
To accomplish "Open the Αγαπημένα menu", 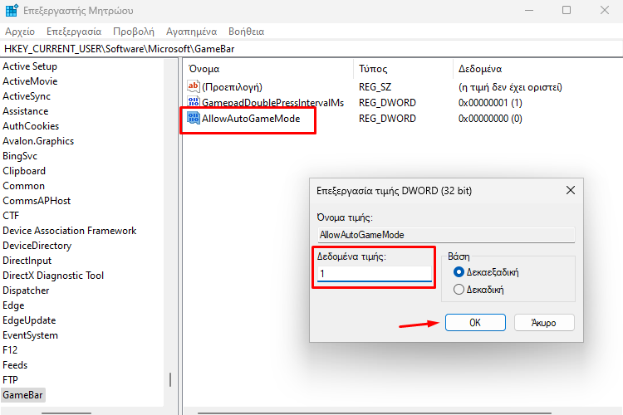I will 192,32.
